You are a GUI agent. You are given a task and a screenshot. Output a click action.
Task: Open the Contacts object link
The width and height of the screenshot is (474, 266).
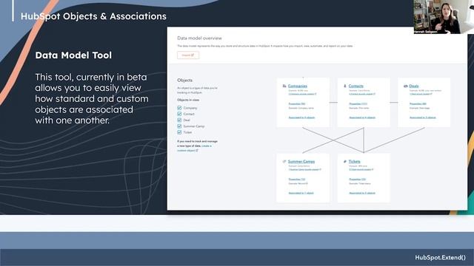pyautogui.click(x=355, y=86)
